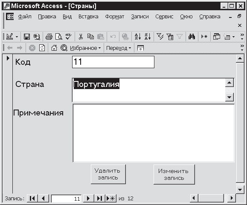Click the Print icon
Viewport: 247px width, 205px height.
(x=49, y=37)
